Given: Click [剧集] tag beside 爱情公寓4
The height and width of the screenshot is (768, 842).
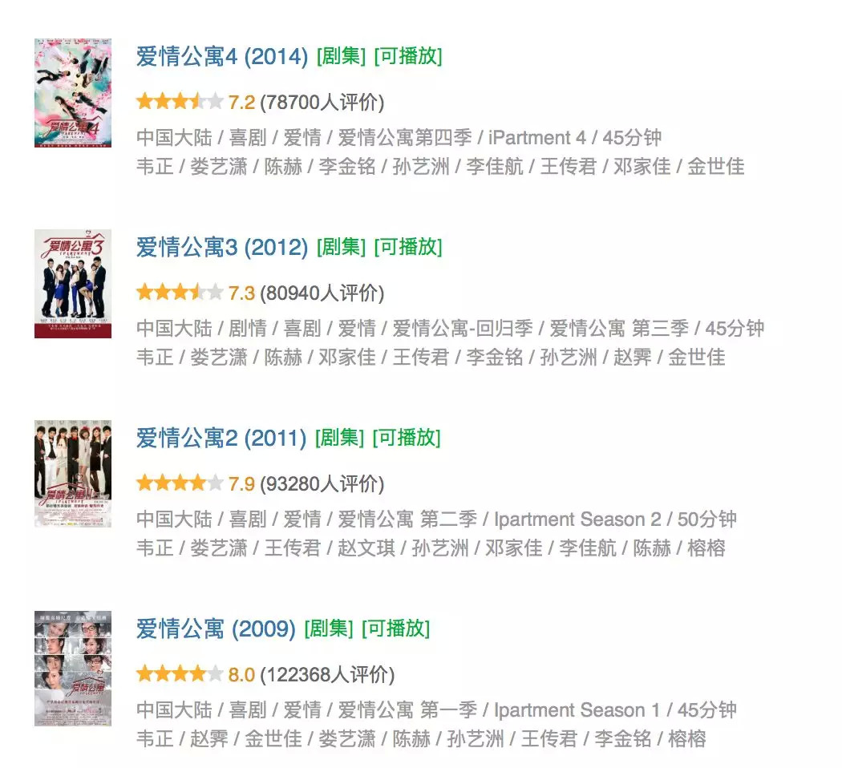Looking at the screenshot, I should pos(342,56).
